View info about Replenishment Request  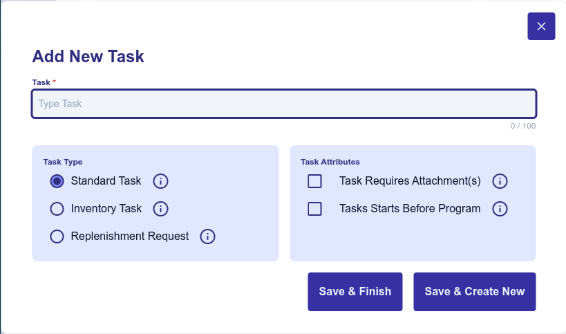click(207, 236)
